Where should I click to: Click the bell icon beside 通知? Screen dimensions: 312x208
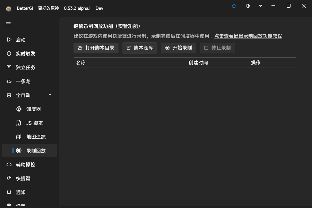(9, 192)
